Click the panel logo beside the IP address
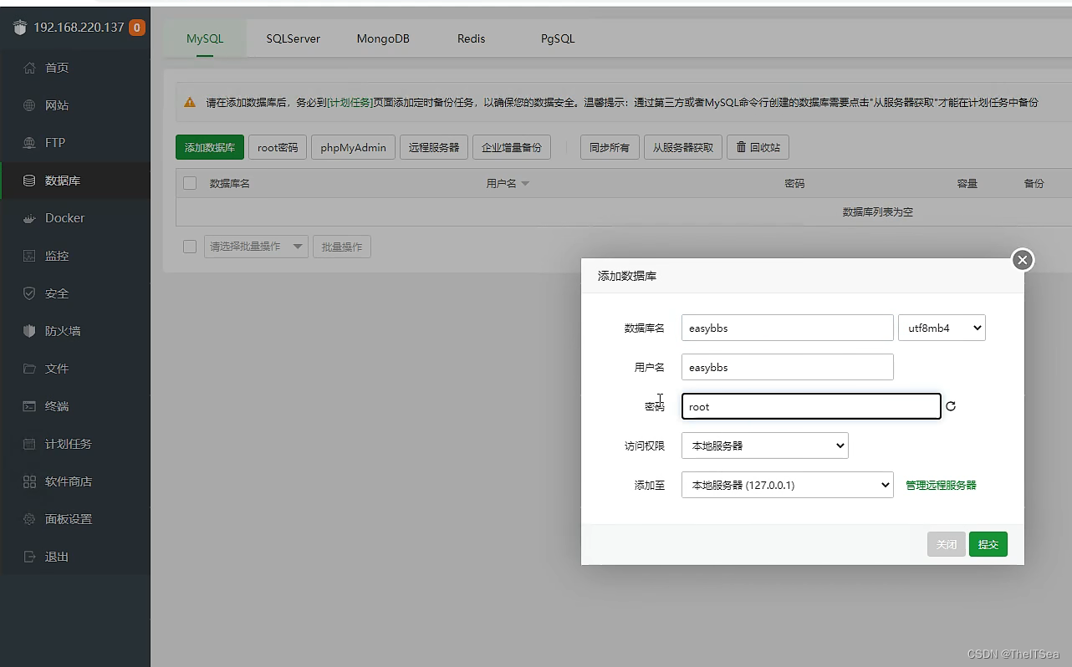 click(20, 28)
